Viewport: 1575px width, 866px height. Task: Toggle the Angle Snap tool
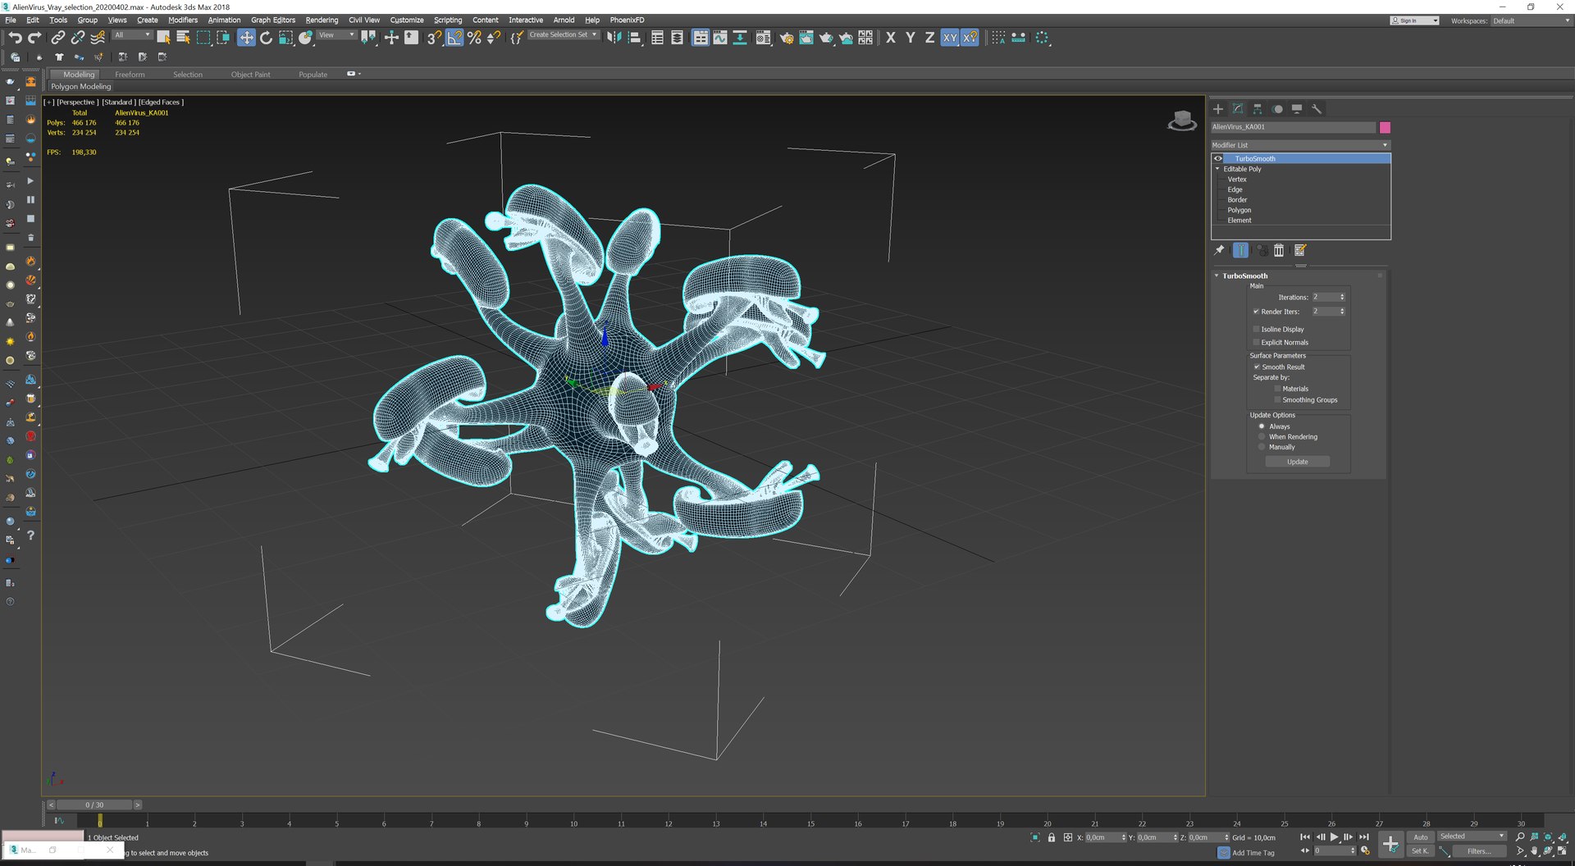pos(454,38)
